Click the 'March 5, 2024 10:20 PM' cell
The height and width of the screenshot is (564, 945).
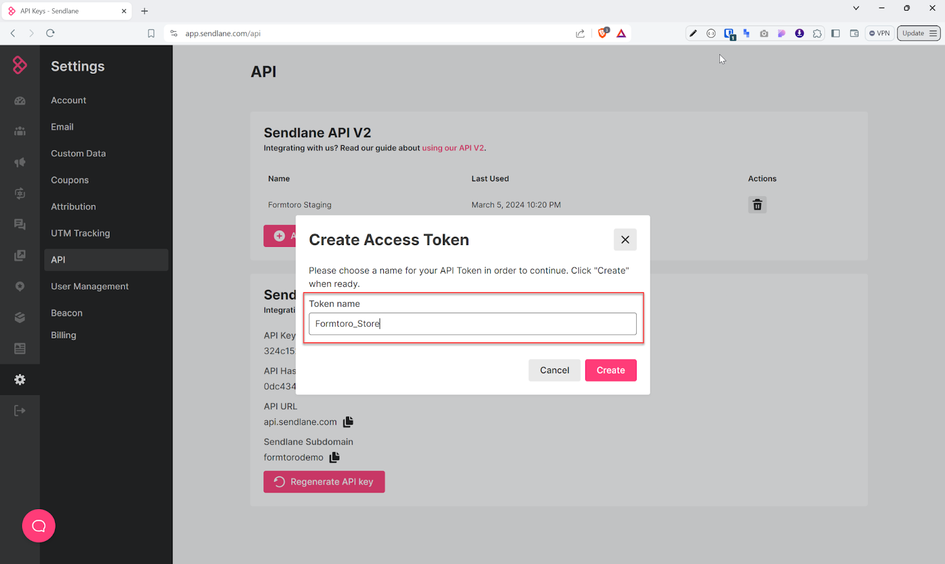point(516,205)
